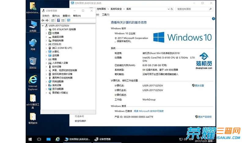Open the Administrator folder desktop icon
Image resolution: width=242 pixels, height=143 pixels.
pyautogui.click(x=33, y=8)
